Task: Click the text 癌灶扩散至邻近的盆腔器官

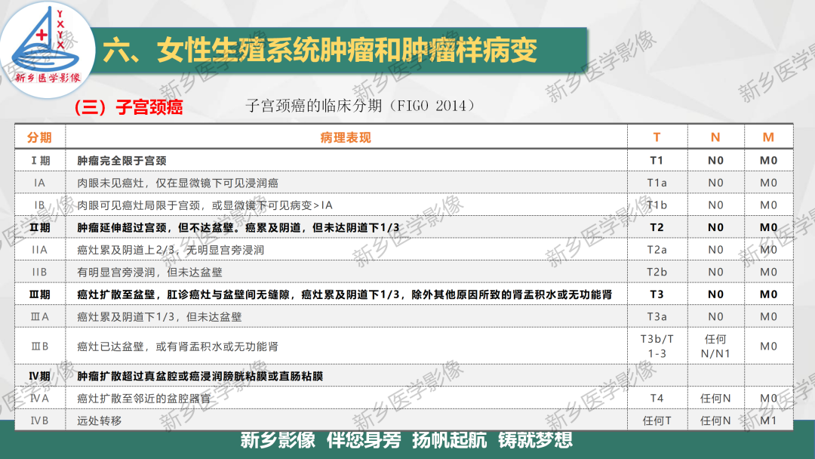Action: (144, 399)
